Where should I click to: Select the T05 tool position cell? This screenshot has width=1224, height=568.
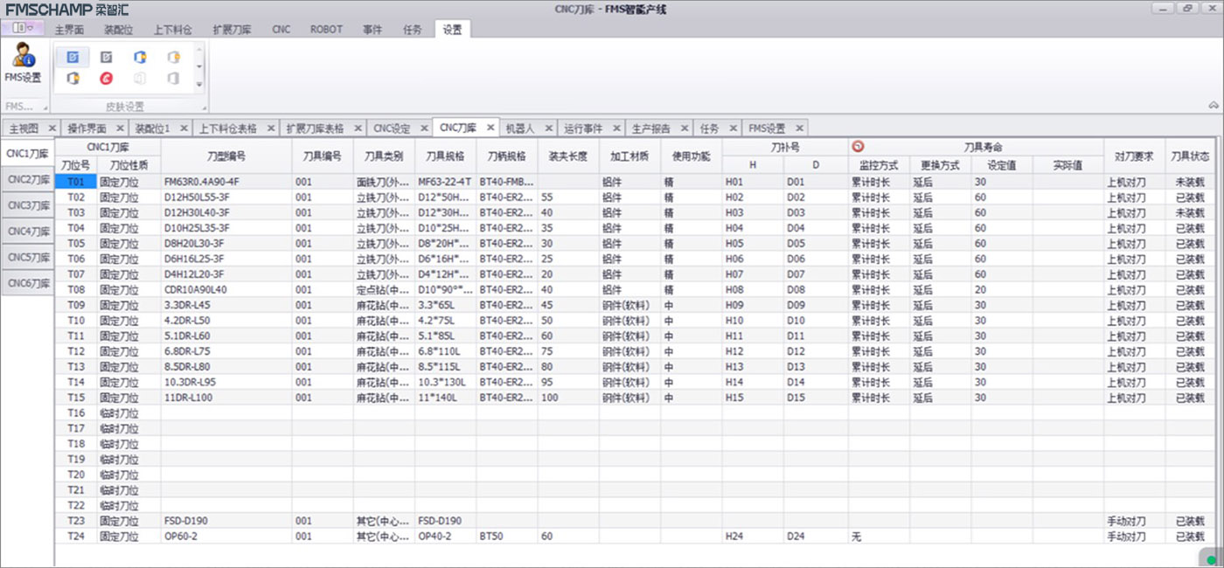pyautogui.click(x=76, y=244)
